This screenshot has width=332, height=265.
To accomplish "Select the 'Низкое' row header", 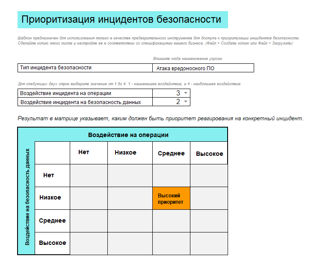I will 50,198.
